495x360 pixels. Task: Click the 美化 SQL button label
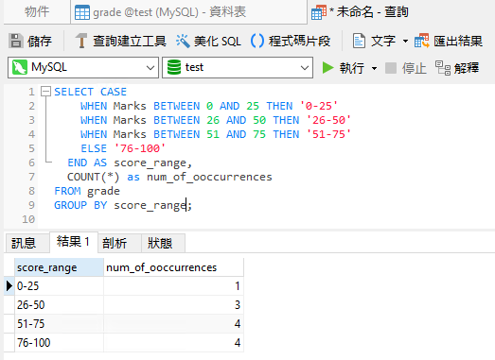tap(218, 41)
